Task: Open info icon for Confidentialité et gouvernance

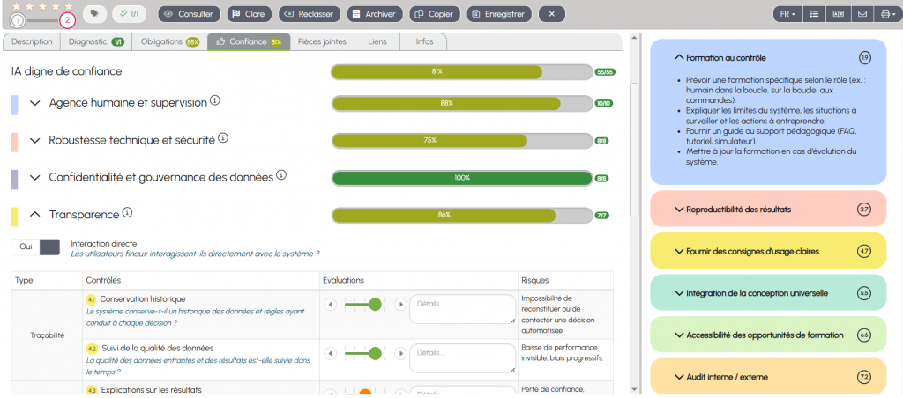Action: [281, 175]
